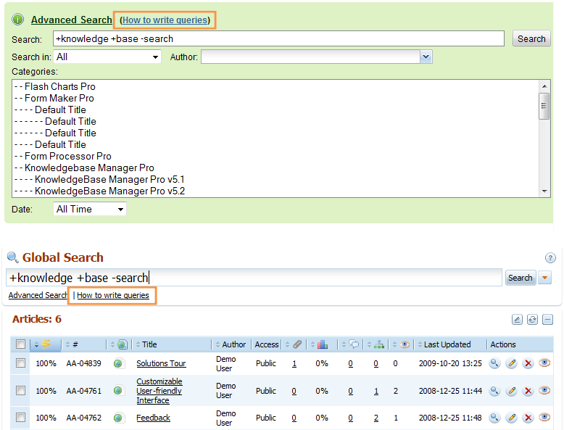
Task: Click the Search button in Advanced Search
Action: 531,38
